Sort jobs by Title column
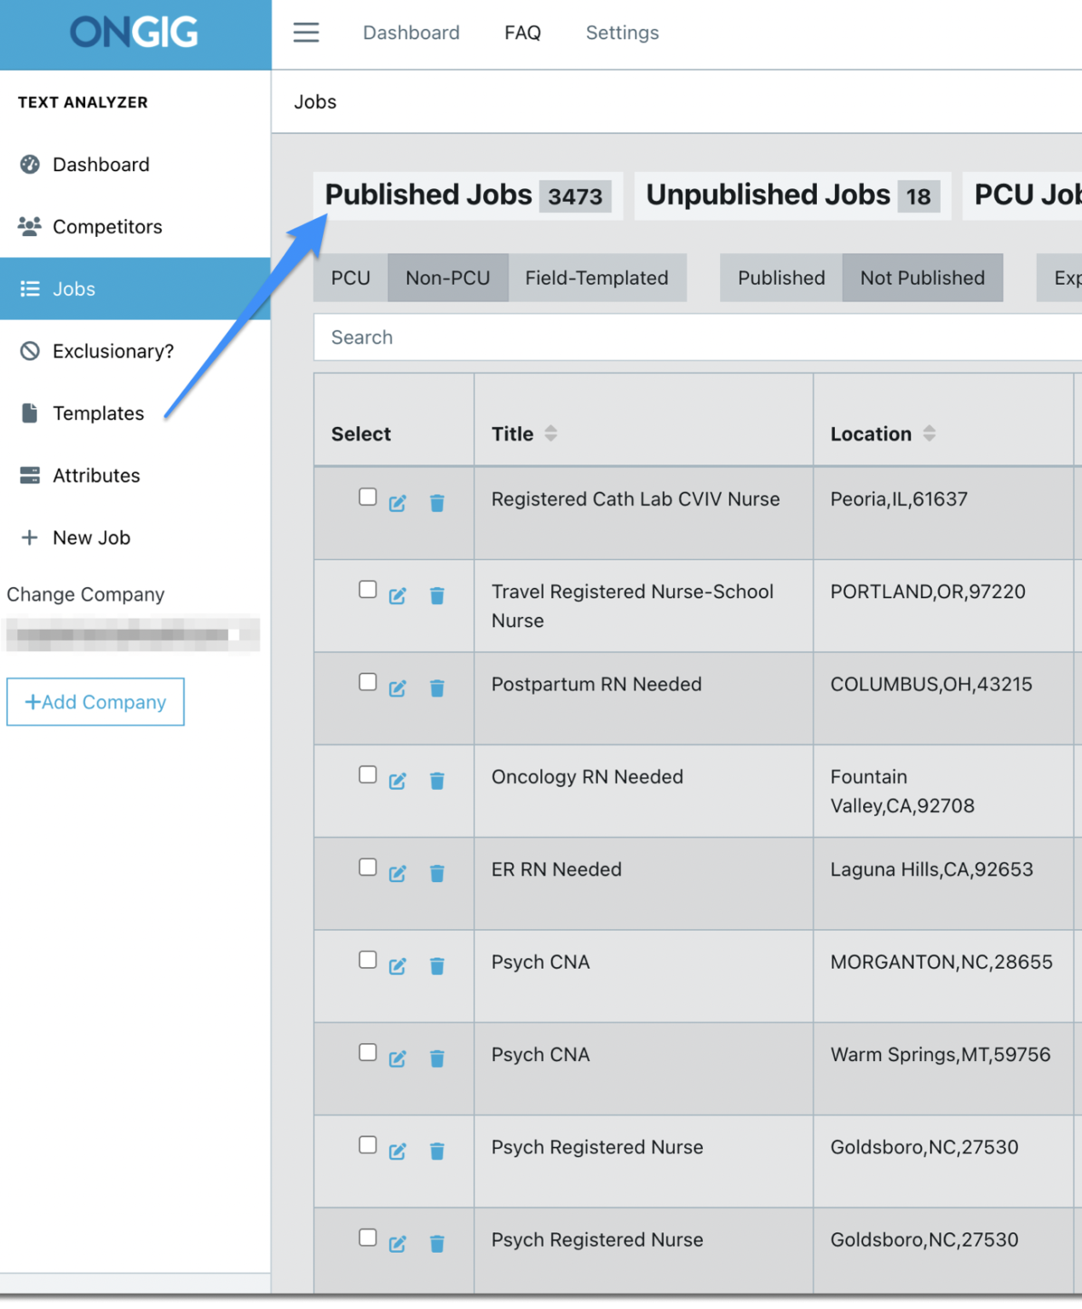Image resolution: width=1082 pixels, height=1309 pixels. (550, 433)
